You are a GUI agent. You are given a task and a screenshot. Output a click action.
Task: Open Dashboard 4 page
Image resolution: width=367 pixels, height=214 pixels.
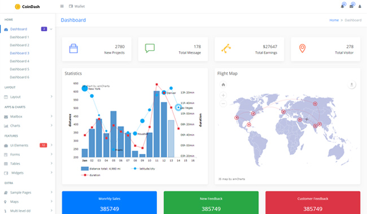tap(19, 61)
